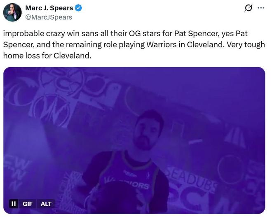
Task: Click the GIF label badge
Action: (x=27, y=203)
